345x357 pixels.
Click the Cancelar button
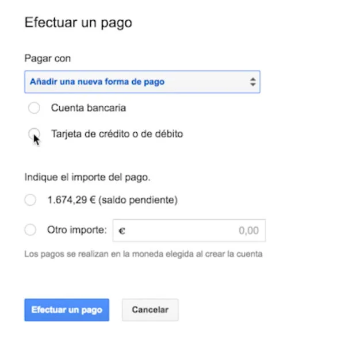point(150,310)
